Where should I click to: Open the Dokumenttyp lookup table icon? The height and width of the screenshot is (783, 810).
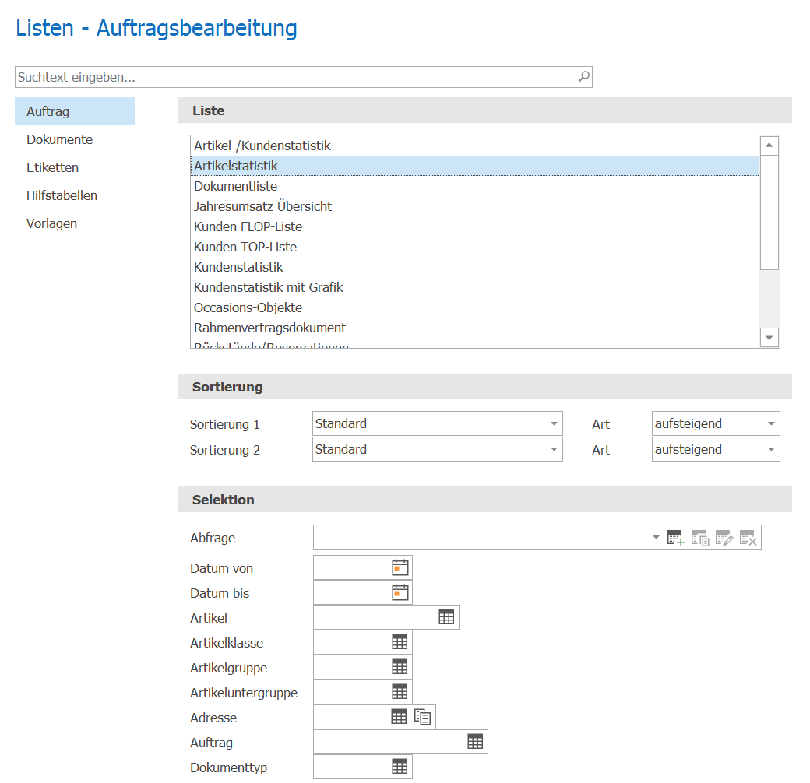pos(400,767)
